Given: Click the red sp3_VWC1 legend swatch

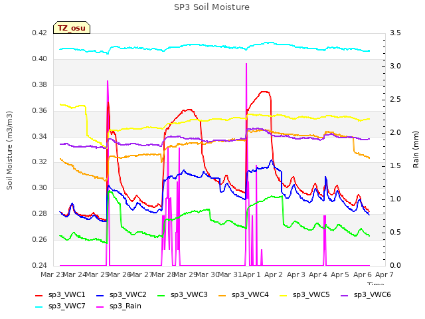Looking at the screenshot, I should tap(39, 295).
